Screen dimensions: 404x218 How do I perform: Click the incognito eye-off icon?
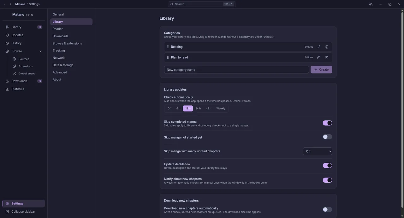coord(371,4)
